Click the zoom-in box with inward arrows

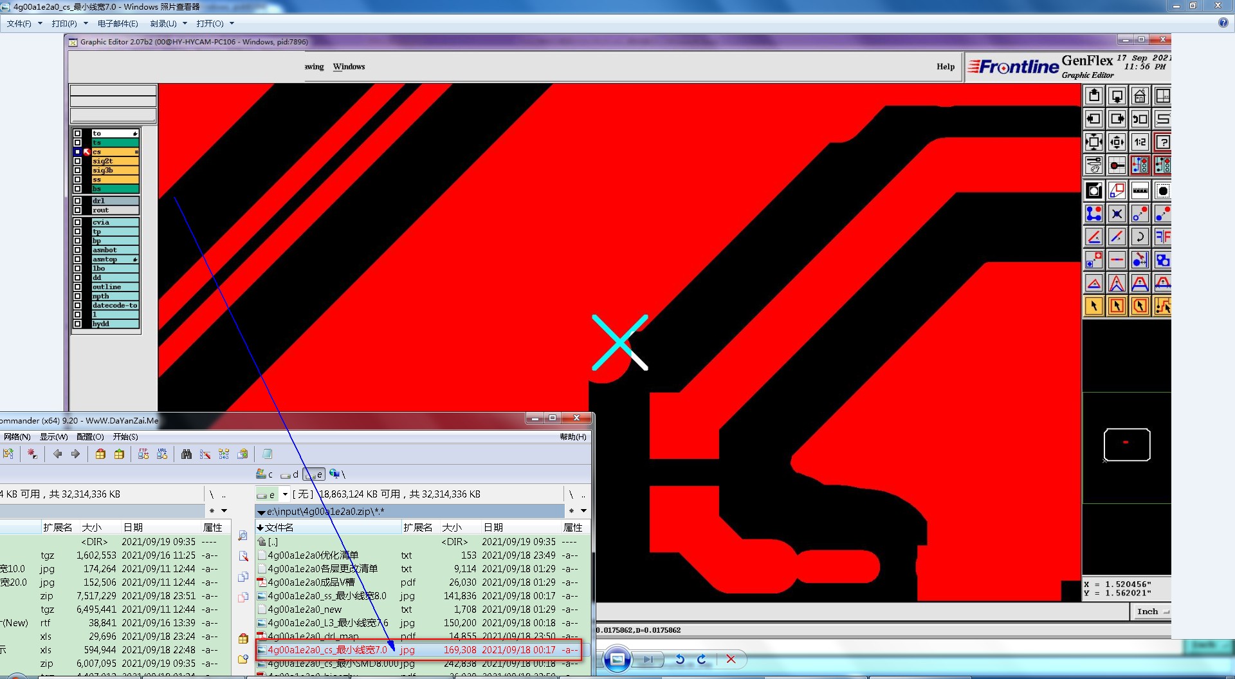(x=1117, y=142)
